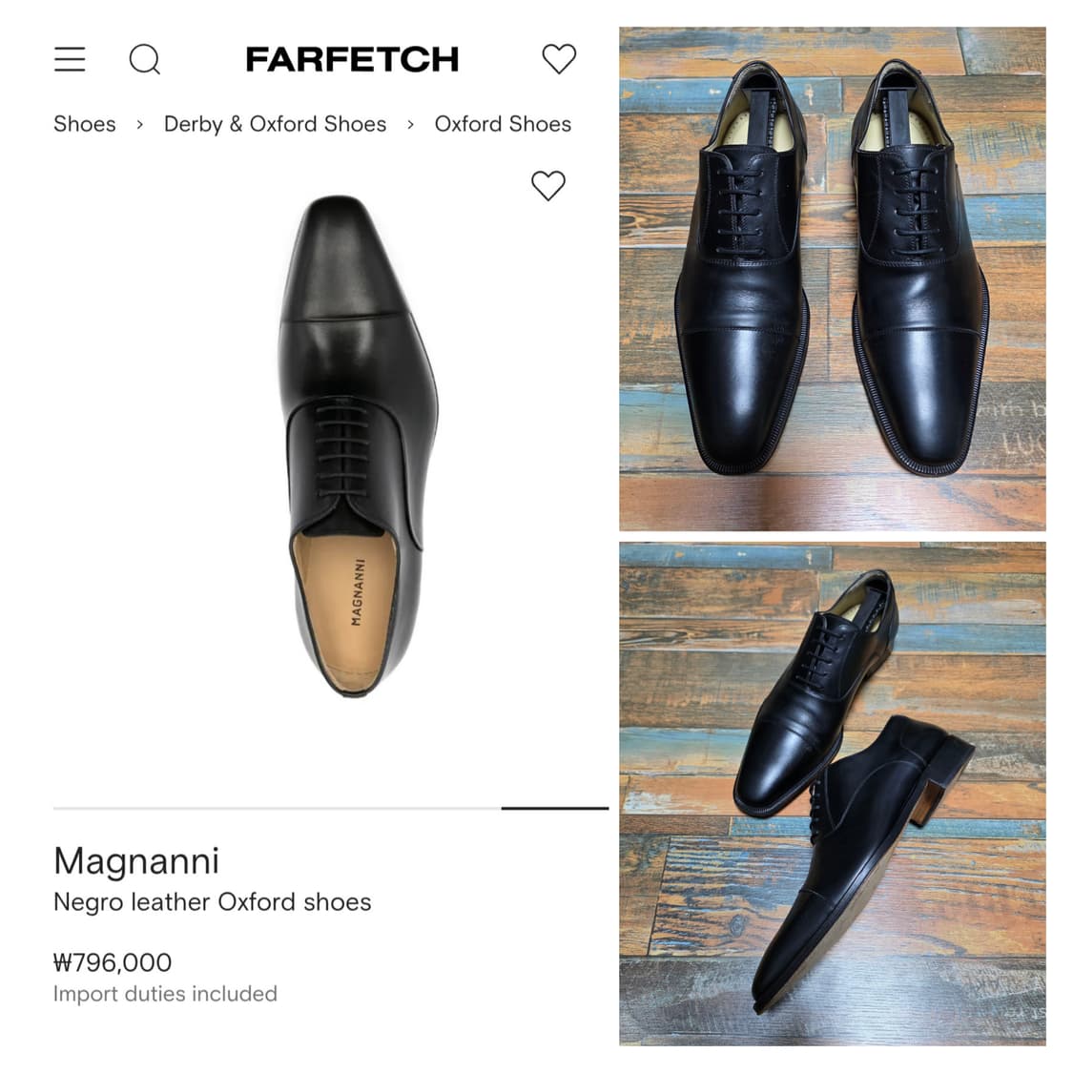Click the ₩796,000 price

tap(113, 962)
